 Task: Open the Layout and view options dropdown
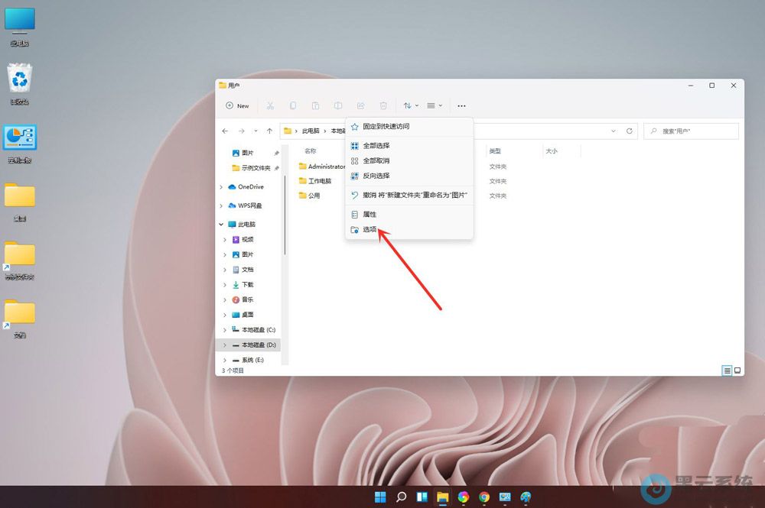point(435,106)
